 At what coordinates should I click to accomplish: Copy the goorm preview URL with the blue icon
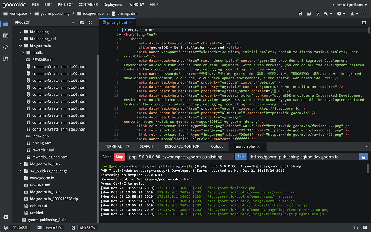[x=364, y=157]
